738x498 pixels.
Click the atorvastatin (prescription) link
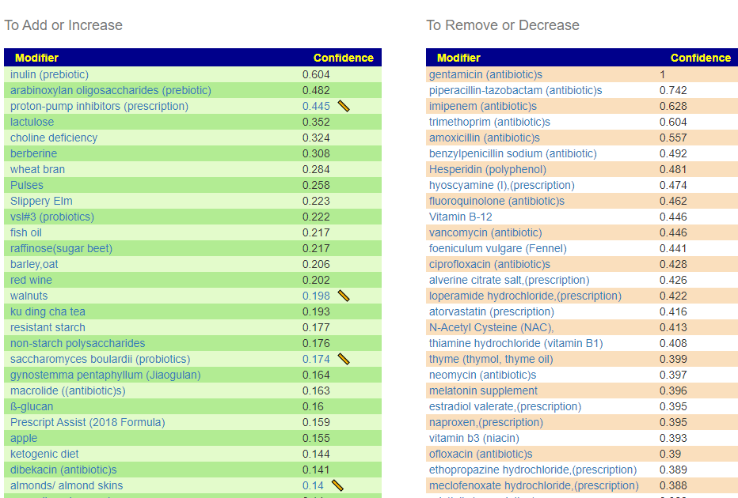(491, 311)
